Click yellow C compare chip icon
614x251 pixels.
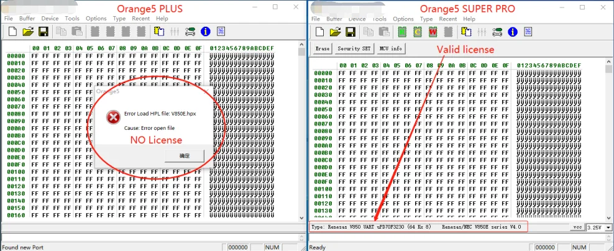pyautogui.click(x=418, y=32)
